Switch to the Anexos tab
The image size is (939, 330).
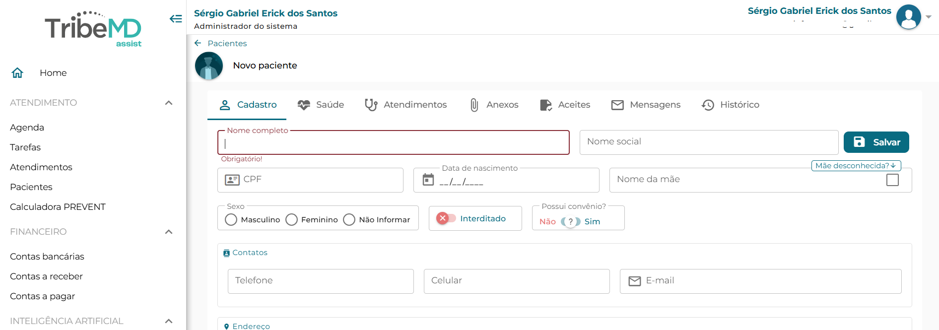pyautogui.click(x=494, y=105)
